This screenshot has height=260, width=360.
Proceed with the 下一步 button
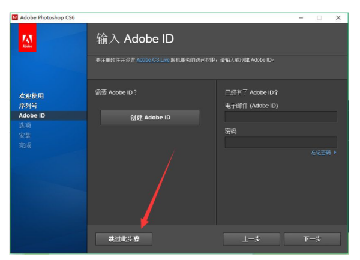[x=312, y=239]
